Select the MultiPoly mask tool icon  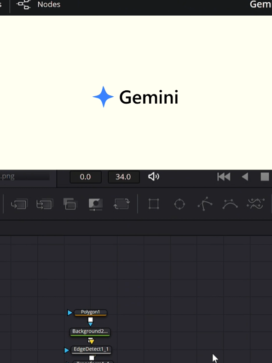coord(255,204)
